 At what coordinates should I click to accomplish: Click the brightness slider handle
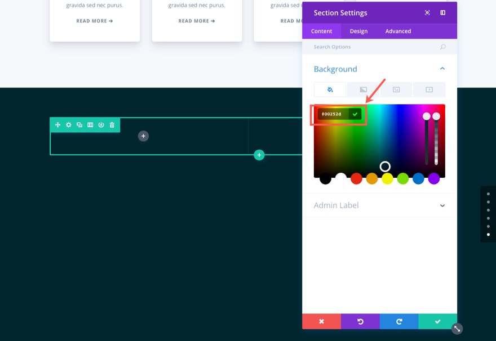coord(427,116)
